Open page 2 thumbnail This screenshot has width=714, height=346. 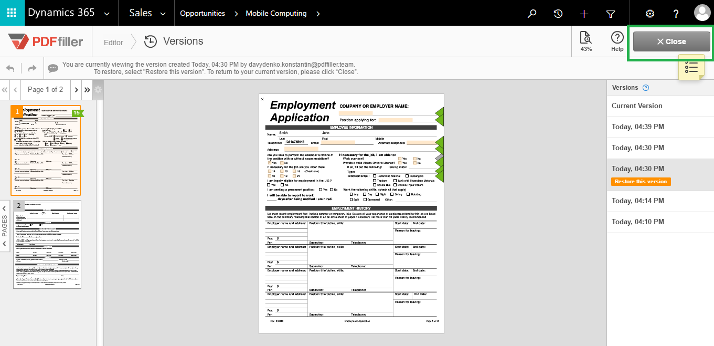pyautogui.click(x=47, y=245)
